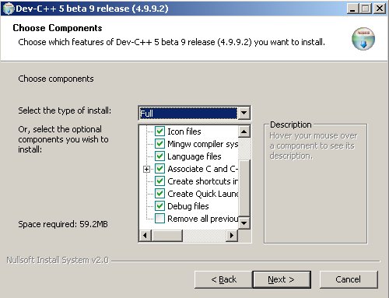
Task: Uncheck the Icon files checkbox
Action: click(x=159, y=131)
